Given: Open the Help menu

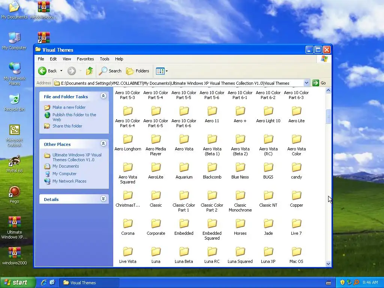Looking at the screenshot, I should click(119, 59).
